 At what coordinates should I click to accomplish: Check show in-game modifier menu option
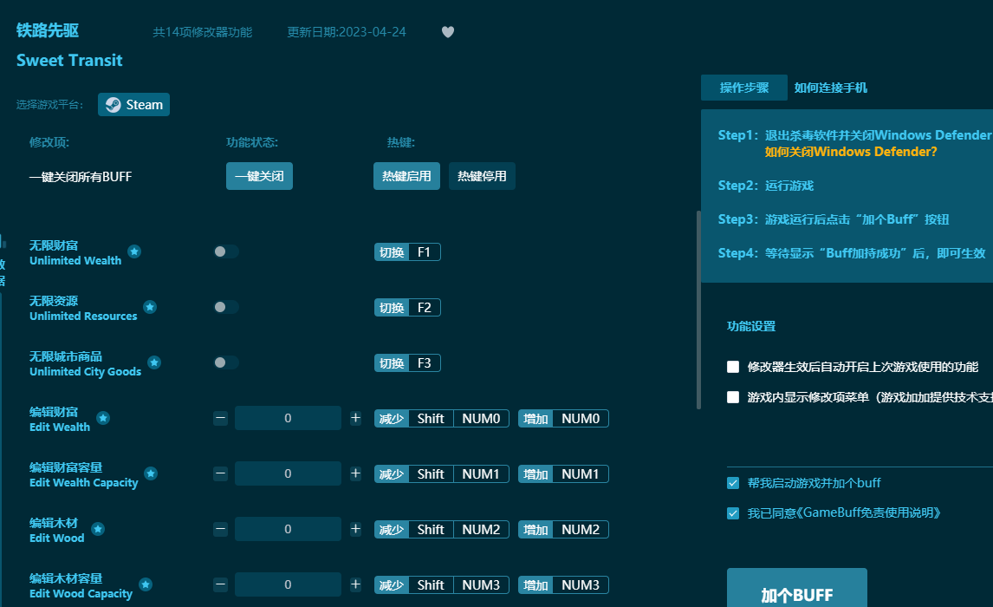(x=733, y=397)
